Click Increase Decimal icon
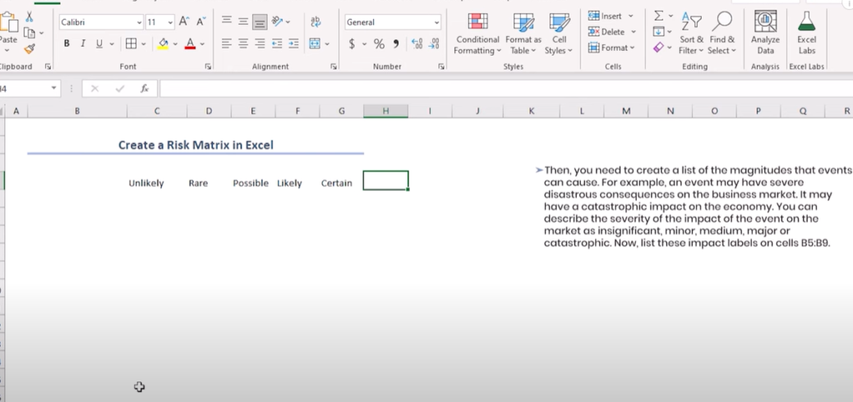The height and width of the screenshot is (402, 853). 417,44
